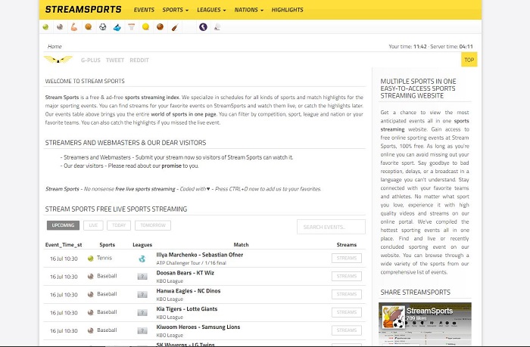Click the flexed arm muscle icon
The image size is (530, 347).
74,27
